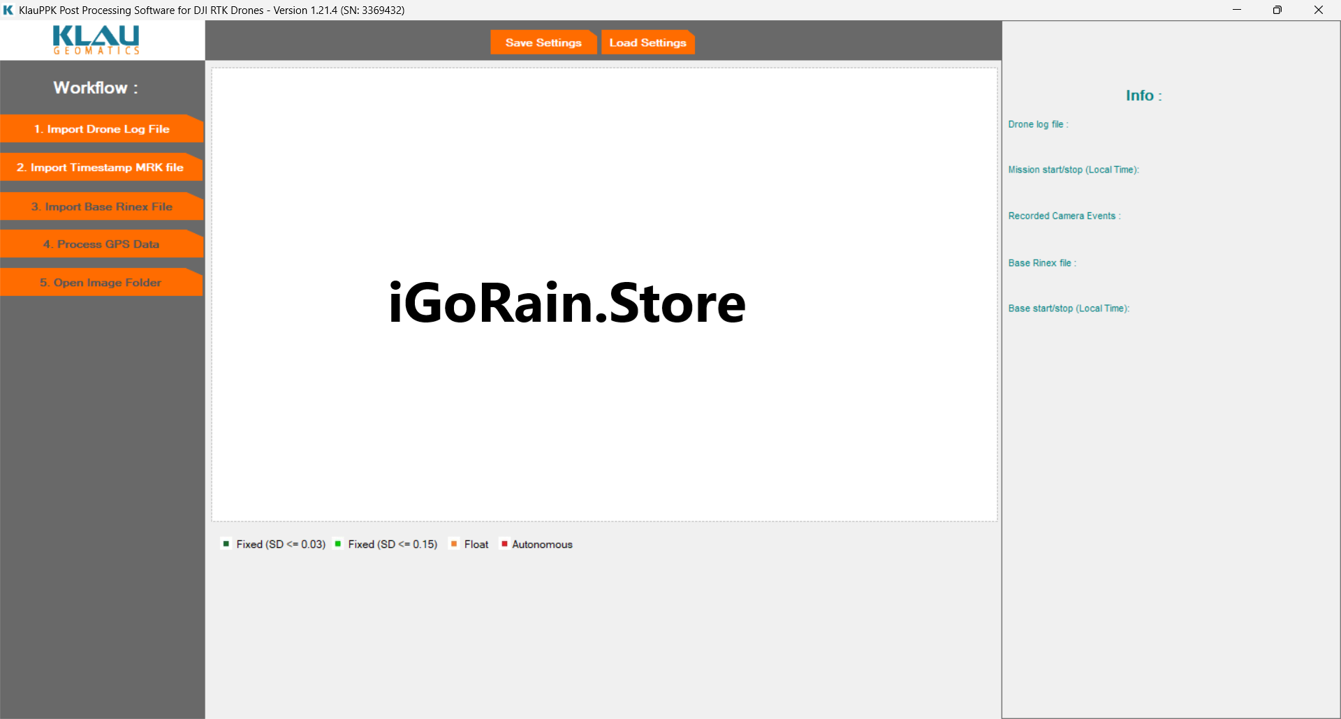Click the Klau Geomatics logo
1341x719 pixels.
[96, 40]
